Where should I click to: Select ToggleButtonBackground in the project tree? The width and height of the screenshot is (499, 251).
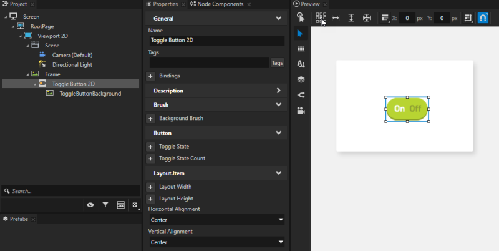[x=90, y=94]
